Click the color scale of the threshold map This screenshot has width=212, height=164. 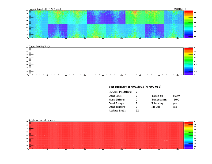189,24
